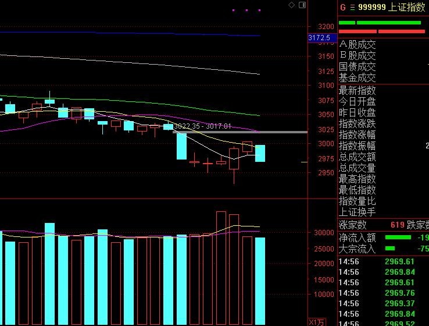Click the middle magenta marker dot above the chart
This screenshot has height=326, width=429.
click(x=246, y=10)
